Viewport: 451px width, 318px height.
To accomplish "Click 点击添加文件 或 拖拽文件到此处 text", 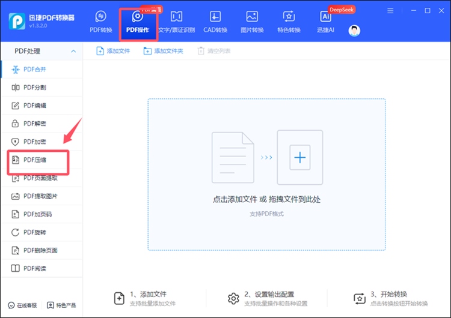I will pyautogui.click(x=266, y=199).
